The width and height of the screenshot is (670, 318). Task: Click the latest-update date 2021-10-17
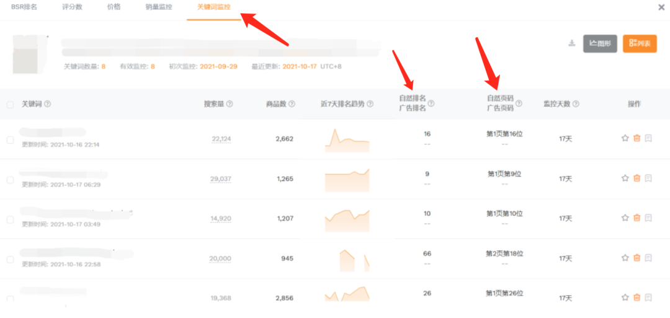(x=300, y=66)
